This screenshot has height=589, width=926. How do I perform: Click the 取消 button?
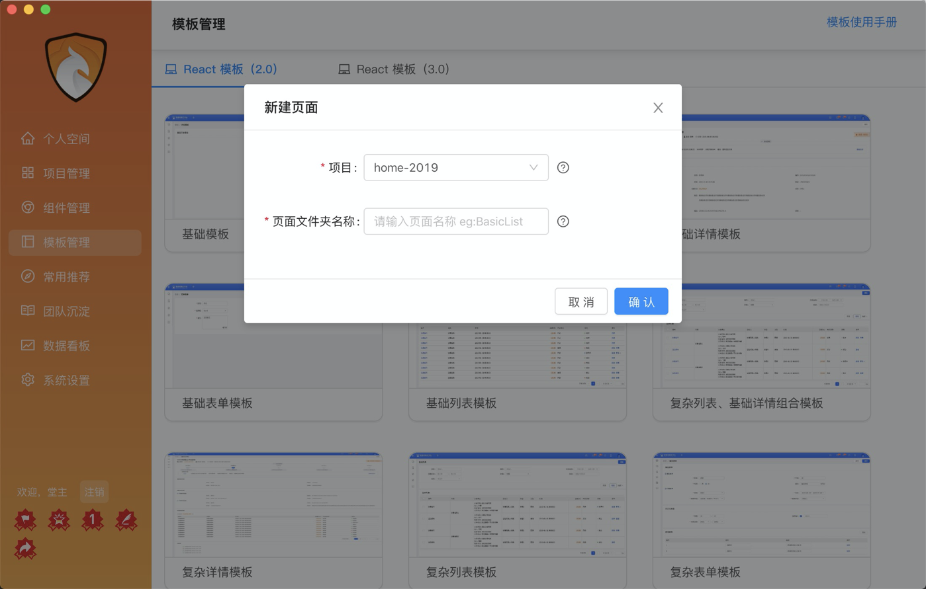point(581,301)
